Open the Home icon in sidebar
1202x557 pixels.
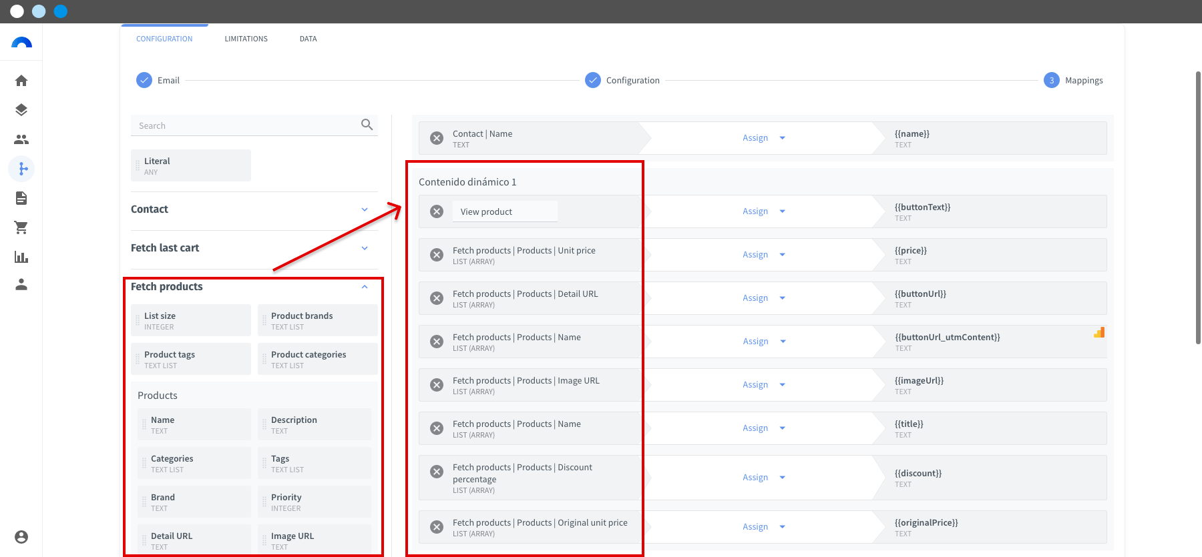click(21, 81)
